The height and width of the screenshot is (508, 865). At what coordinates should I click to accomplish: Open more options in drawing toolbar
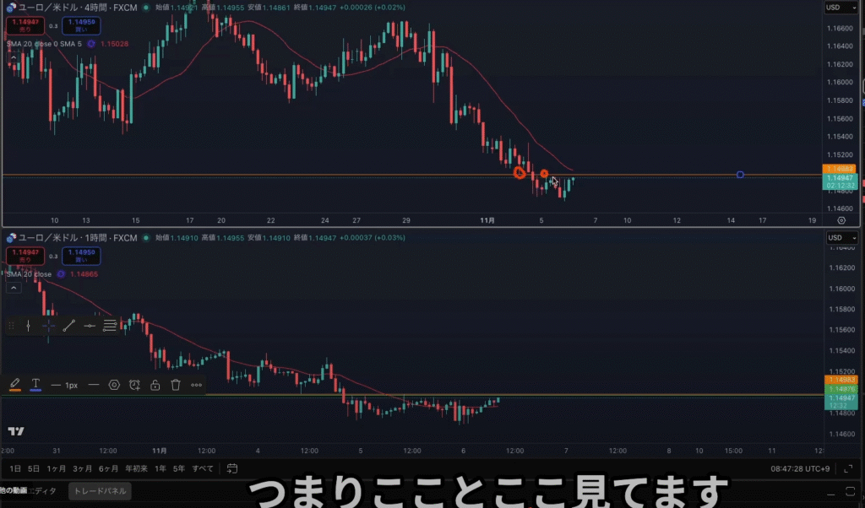click(196, 385)
